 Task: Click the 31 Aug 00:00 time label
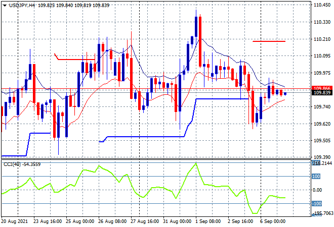[177, 221]
